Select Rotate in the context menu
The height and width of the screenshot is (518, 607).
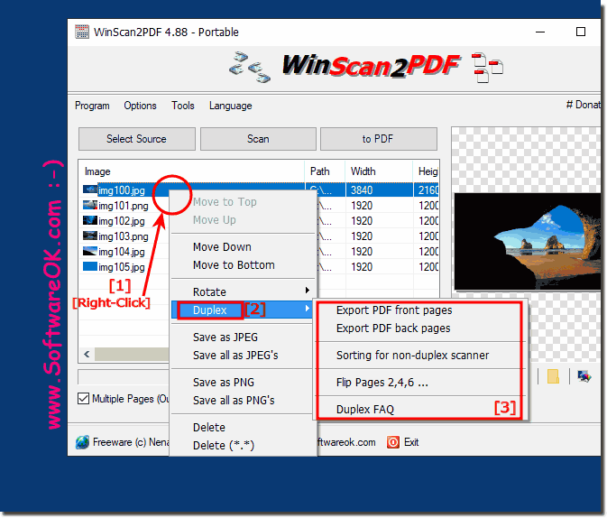pyautogui.click(x=243, y=292)
